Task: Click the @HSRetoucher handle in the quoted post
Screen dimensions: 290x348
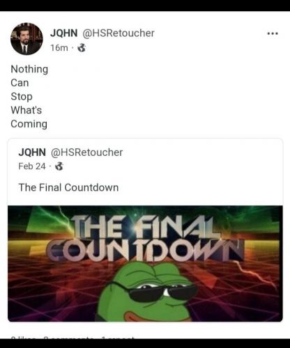Action: [86, 152]
